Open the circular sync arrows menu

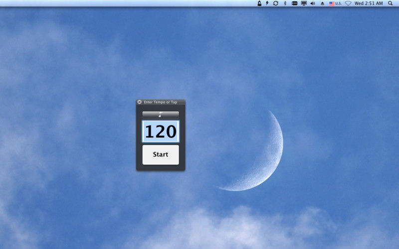coord(276,3)
